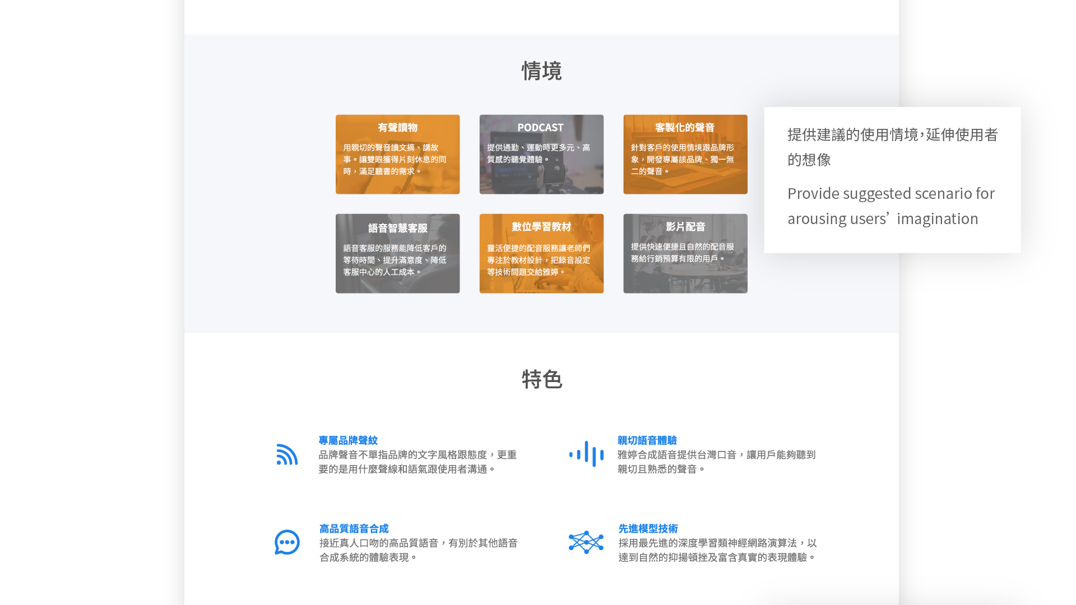Open the 語音智慧客服 scenario card
The width and height of the screenshot is (1076, 605).
[x=397, y=253]
